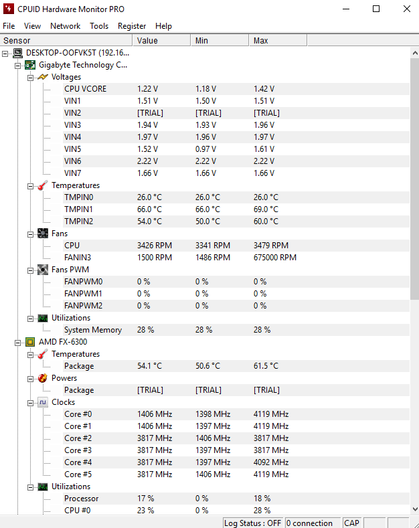Open the Tools menu
The height and width of the screenshot is (528, 419).
tap(99, 26)
